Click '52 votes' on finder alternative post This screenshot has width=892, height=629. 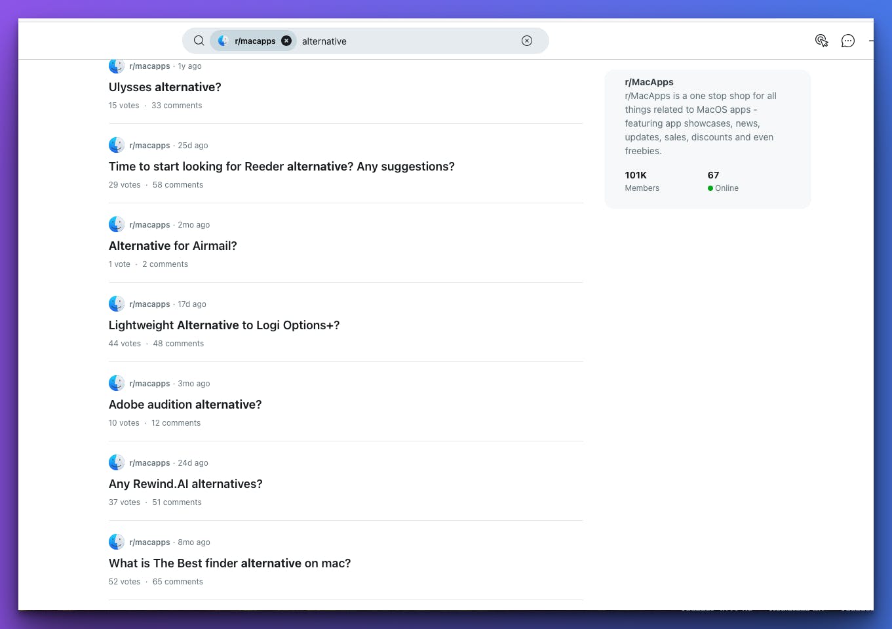click(x=125, y=582)
